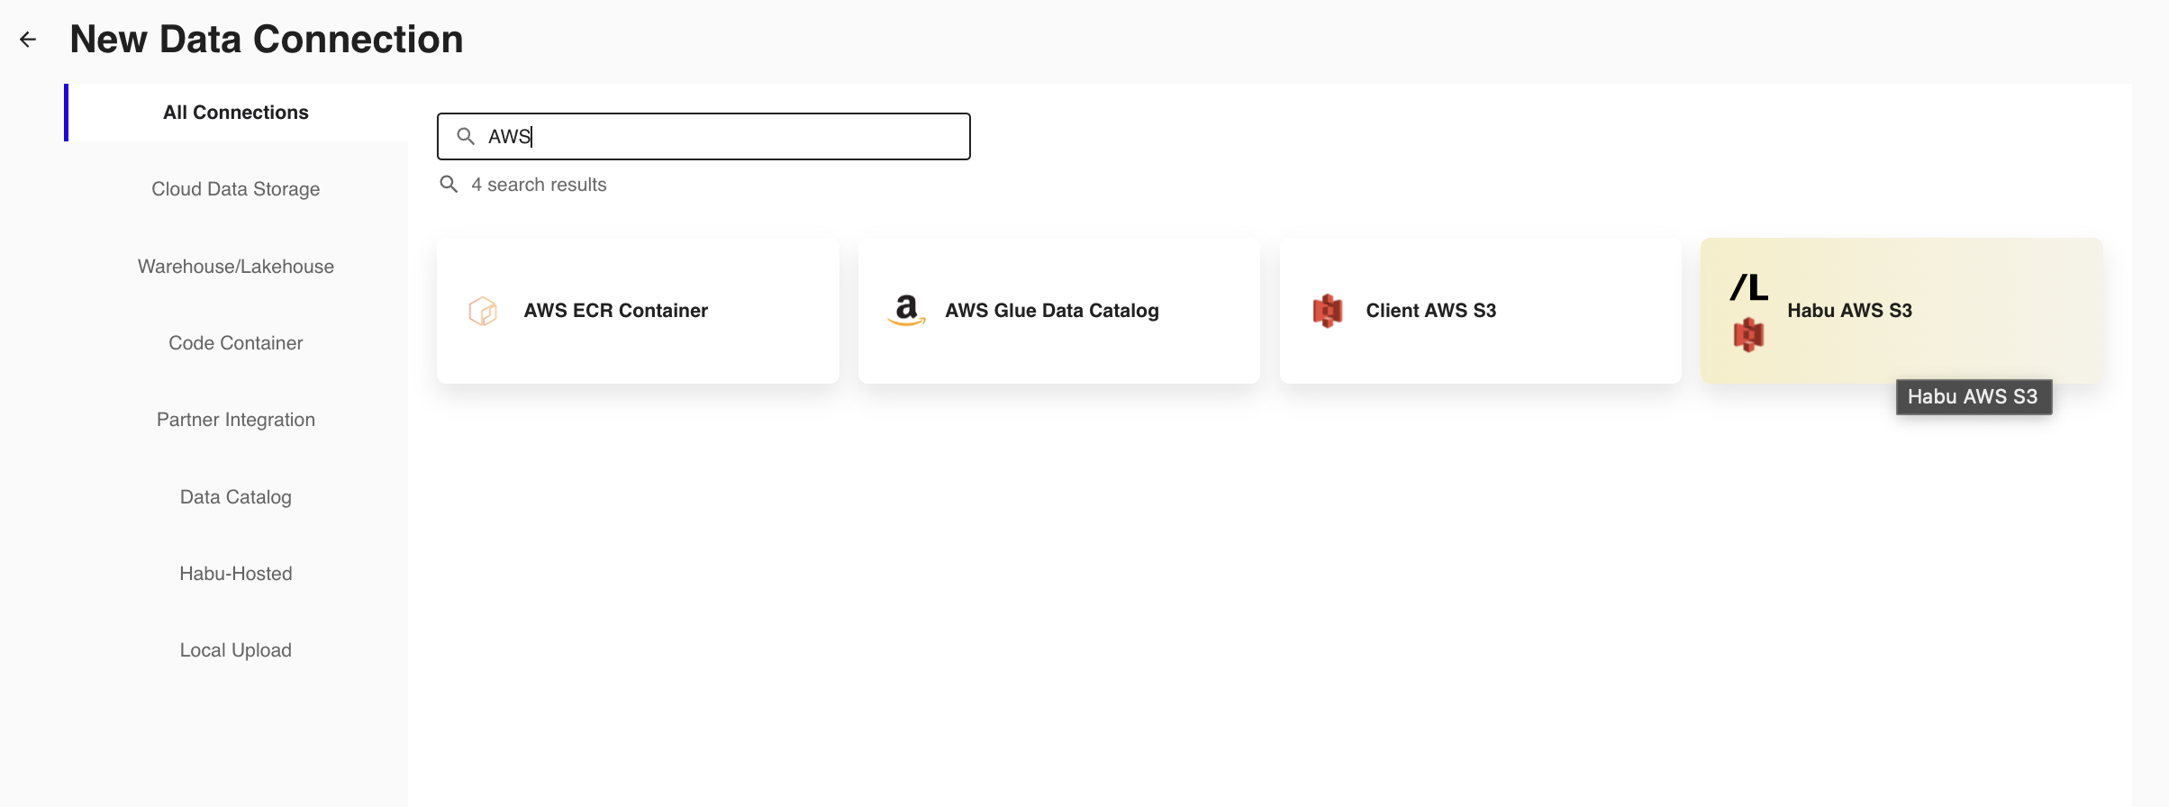Click the AWS ECR Container cube icon
This screenshot has width=2169, height=807.
(x=483, y=311)
